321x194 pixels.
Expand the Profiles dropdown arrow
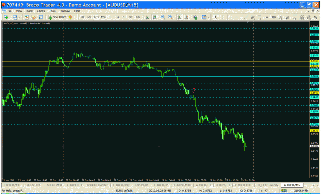19,17
